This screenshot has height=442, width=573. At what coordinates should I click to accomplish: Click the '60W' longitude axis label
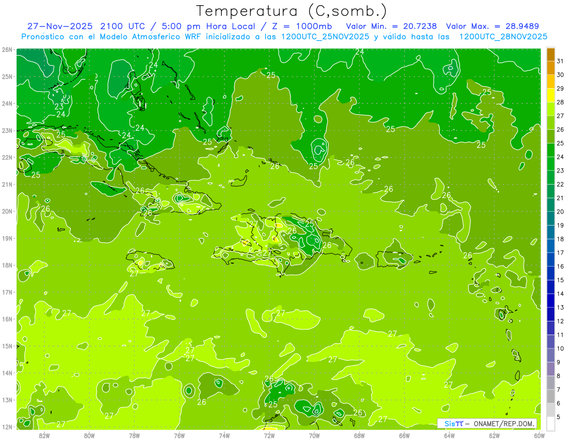pos(539,435)
